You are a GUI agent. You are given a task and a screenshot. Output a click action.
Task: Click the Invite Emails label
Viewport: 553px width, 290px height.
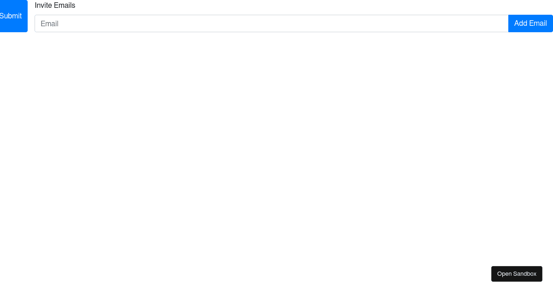coord(55,6)
